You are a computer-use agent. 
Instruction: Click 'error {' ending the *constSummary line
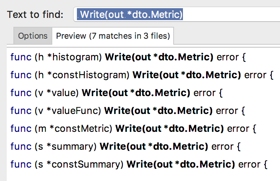tap(253, 164)
